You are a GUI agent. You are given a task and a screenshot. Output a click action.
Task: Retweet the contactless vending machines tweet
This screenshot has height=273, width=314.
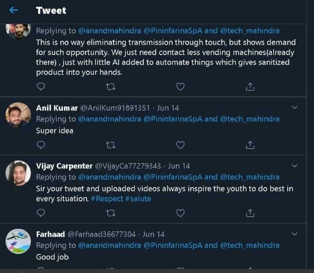pos(110,87)
